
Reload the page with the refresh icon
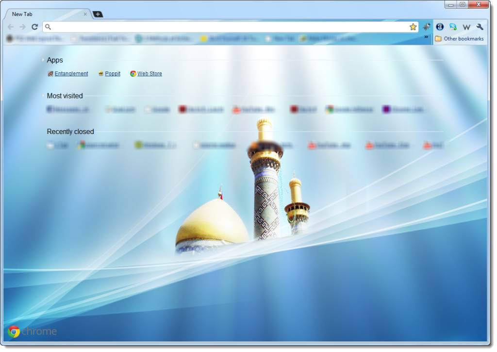coord(34,27)
